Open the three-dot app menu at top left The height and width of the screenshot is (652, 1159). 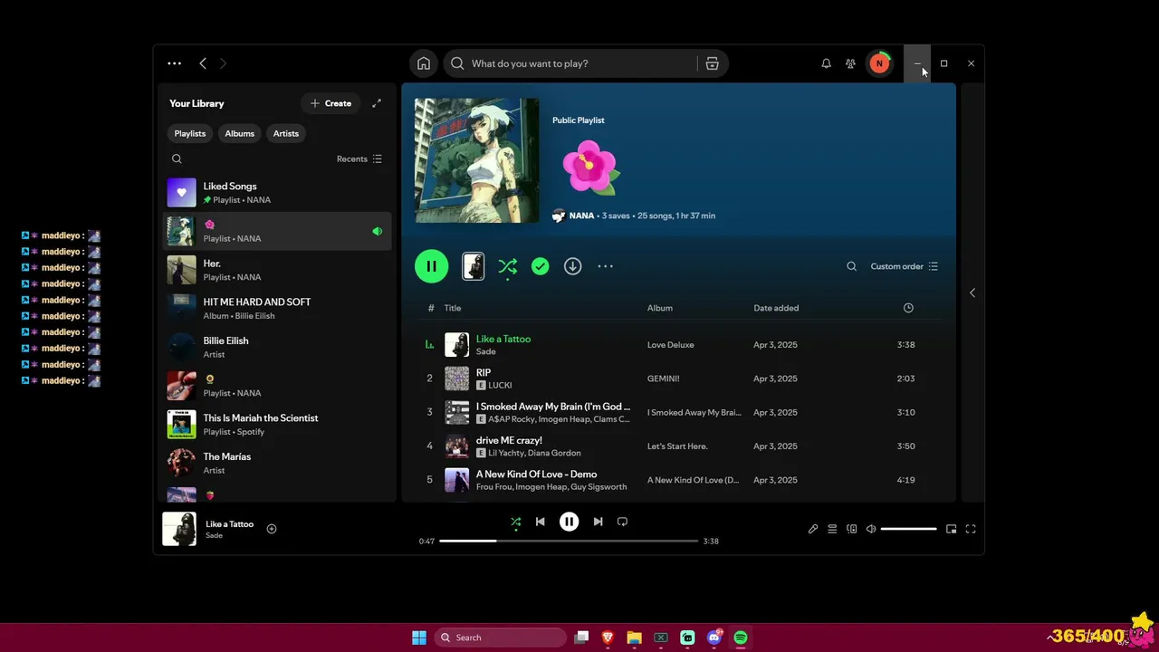tap(174, 63)
